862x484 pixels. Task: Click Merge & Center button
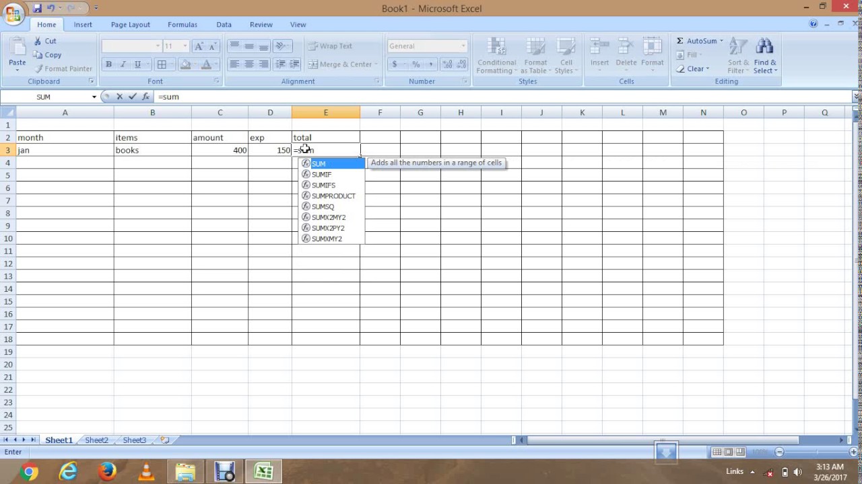[341, 64]
